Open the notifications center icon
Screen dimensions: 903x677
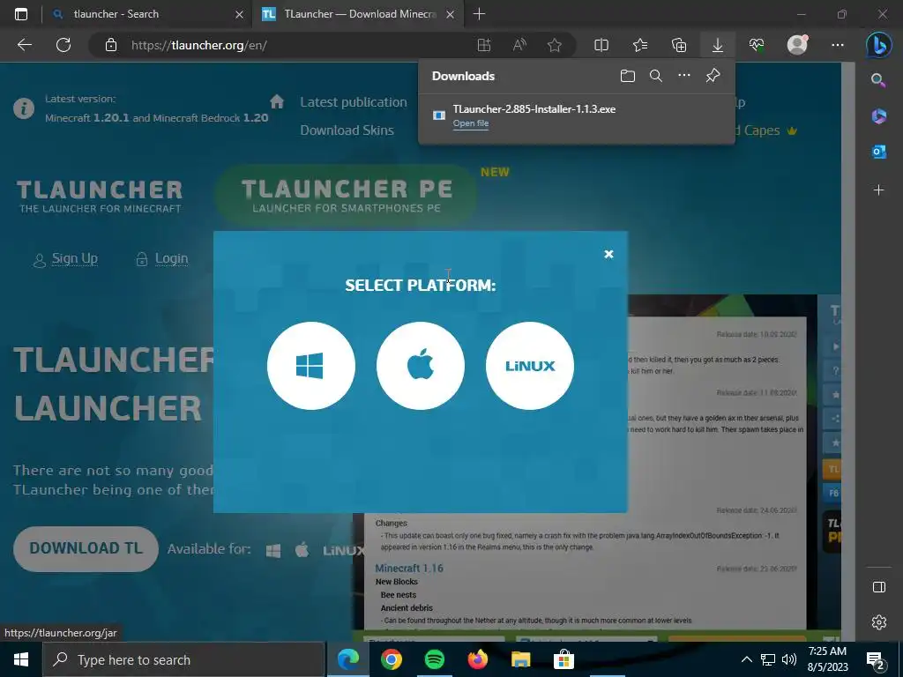pyautogui.click(x=876, y=659)
